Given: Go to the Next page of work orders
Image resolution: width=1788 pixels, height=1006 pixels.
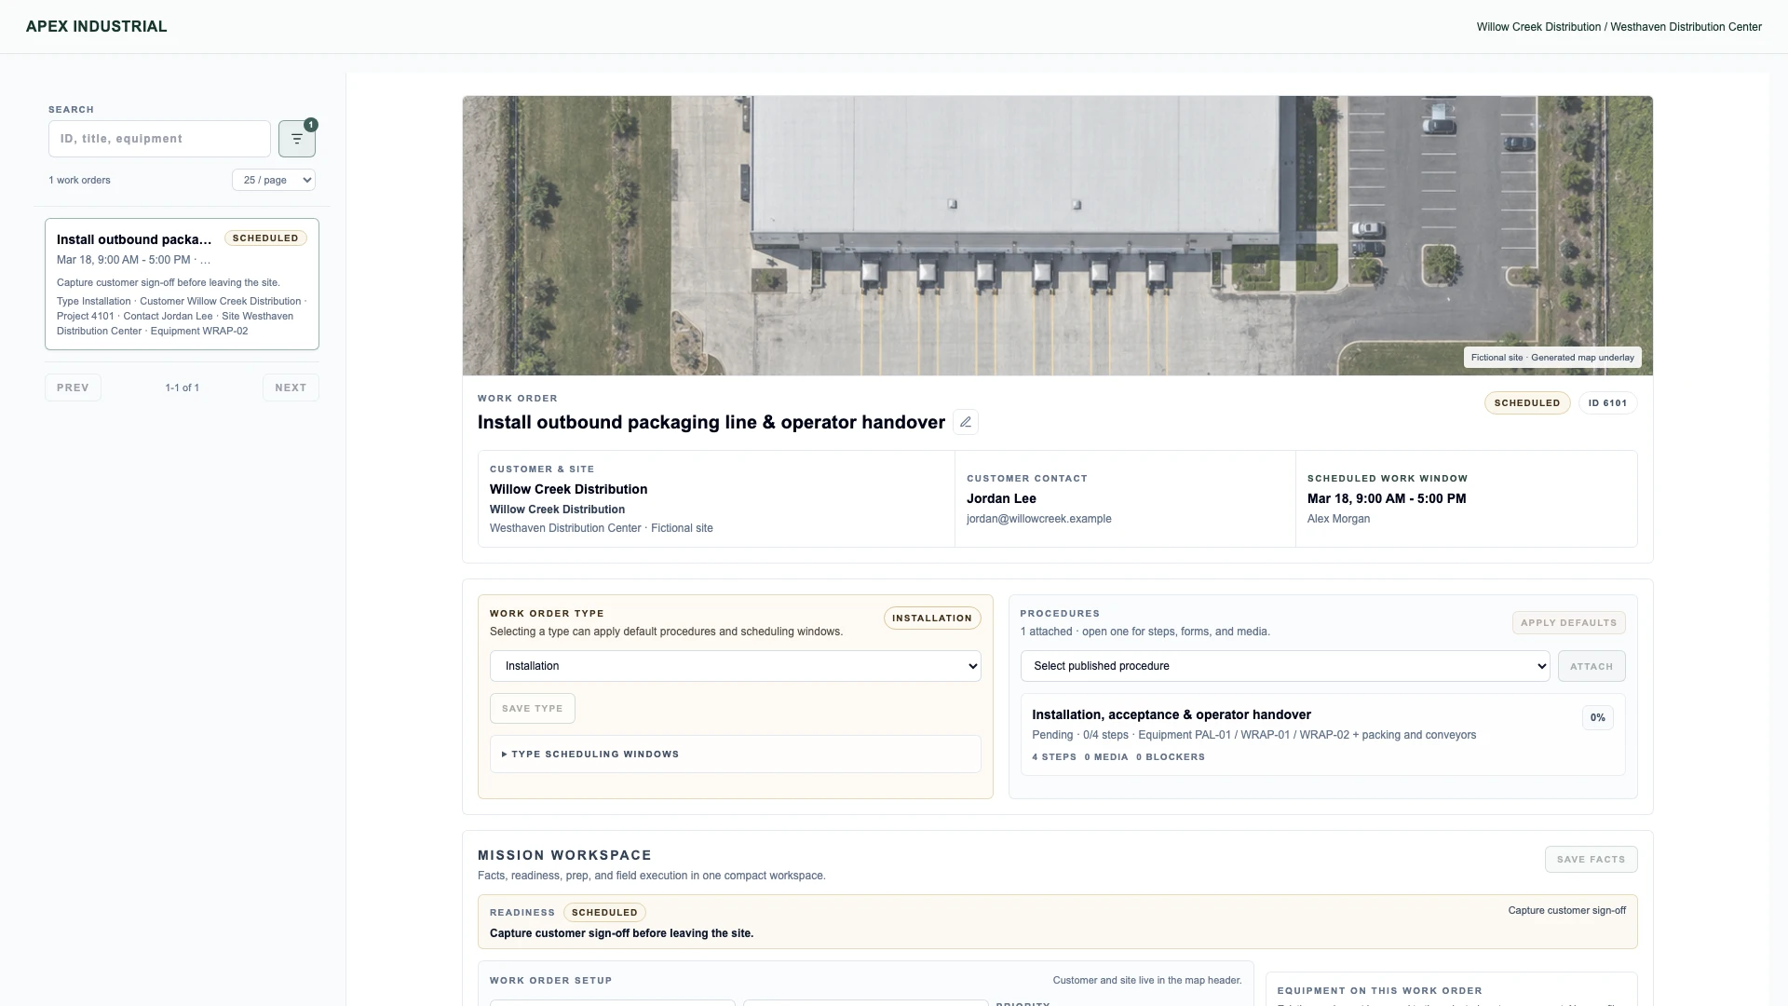Looking at the screenshot, I should coord(291,387).
